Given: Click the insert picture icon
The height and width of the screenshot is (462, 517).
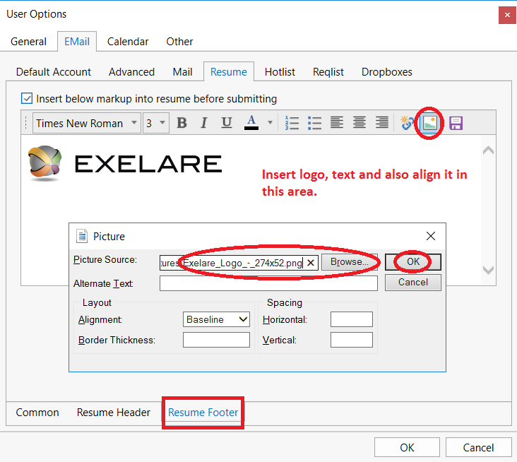Looking at the screenshot, I should 430,123.
